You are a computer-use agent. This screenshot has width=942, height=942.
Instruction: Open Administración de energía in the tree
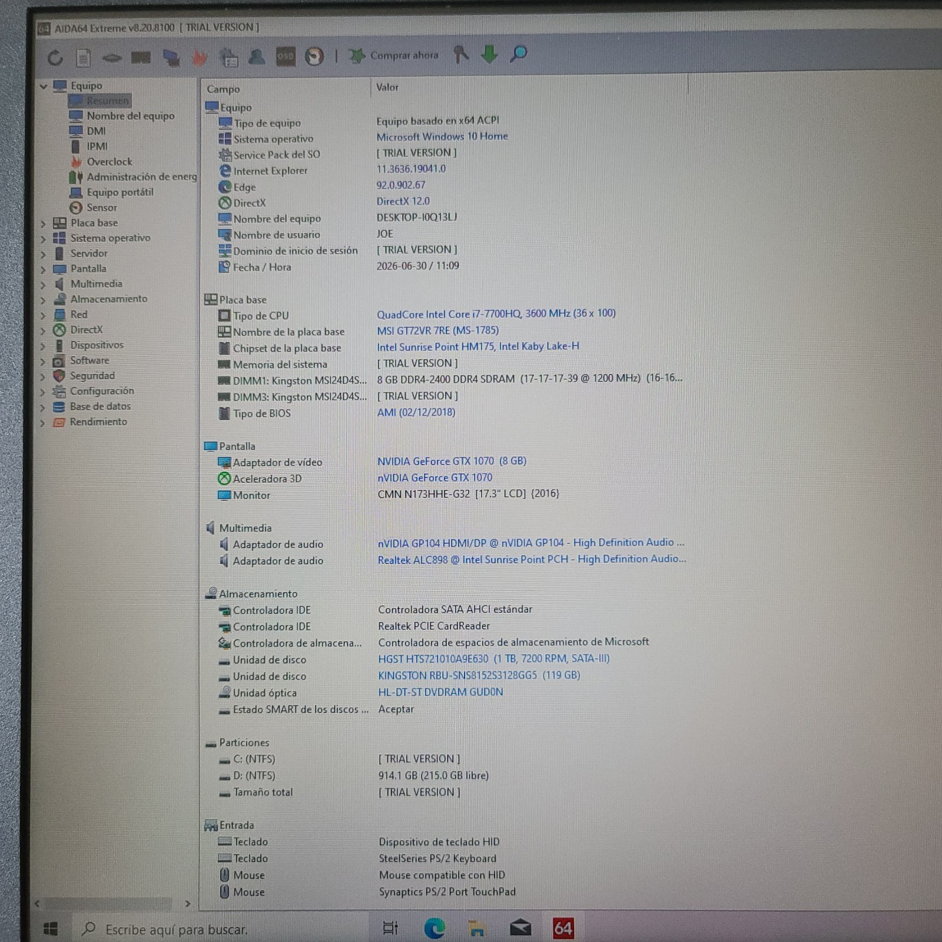pos(141,177)
